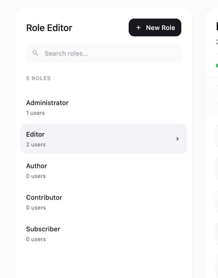Click the plus icon in New Role
218x278 pixels.
pos(139,28)
